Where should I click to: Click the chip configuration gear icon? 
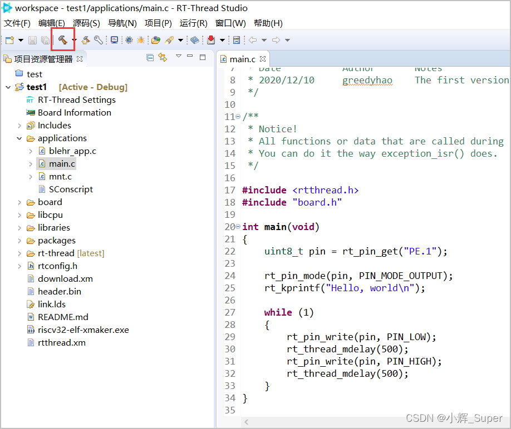[x=129, y=40]
